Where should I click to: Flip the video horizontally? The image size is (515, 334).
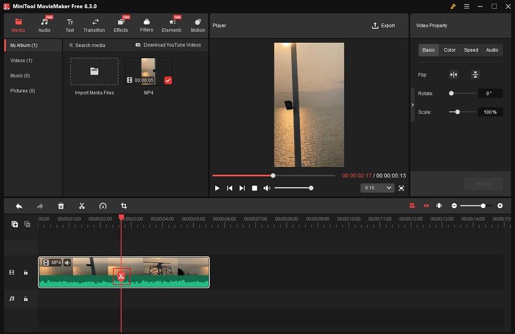tap(453, 75)
